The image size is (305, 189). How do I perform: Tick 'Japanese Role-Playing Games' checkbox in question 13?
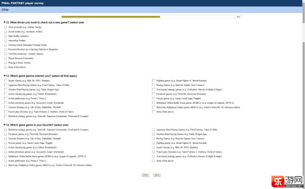[x=6, y=85]
